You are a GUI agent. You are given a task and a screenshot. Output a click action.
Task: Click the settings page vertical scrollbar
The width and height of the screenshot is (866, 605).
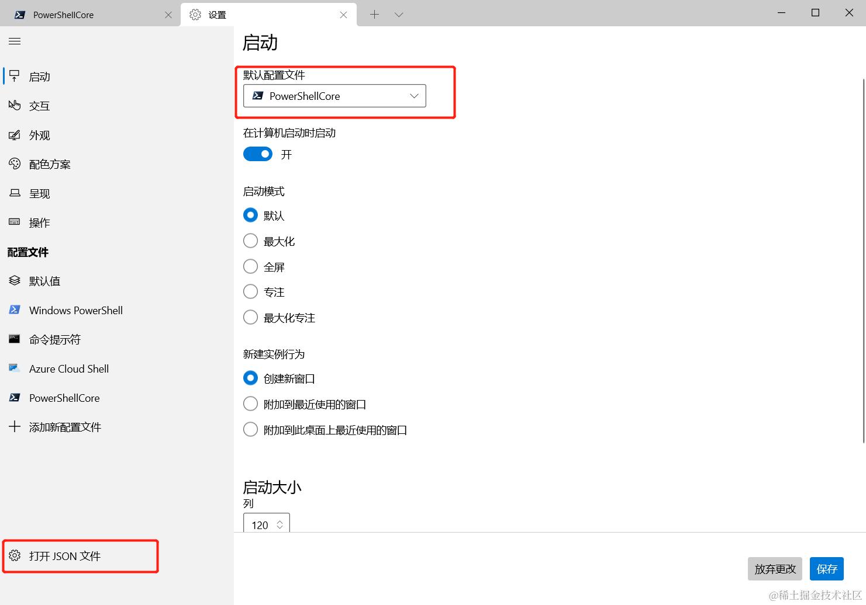(864, 260)
